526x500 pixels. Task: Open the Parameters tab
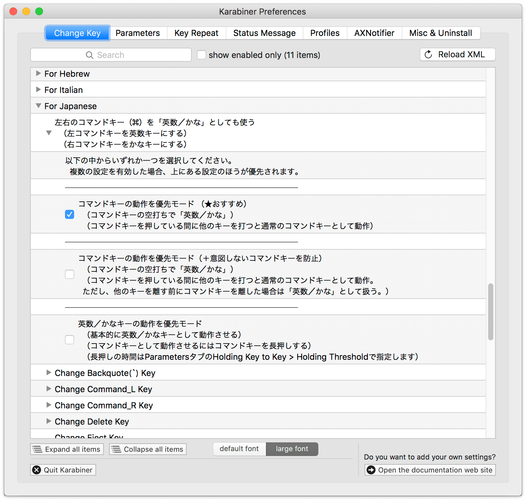138,33
